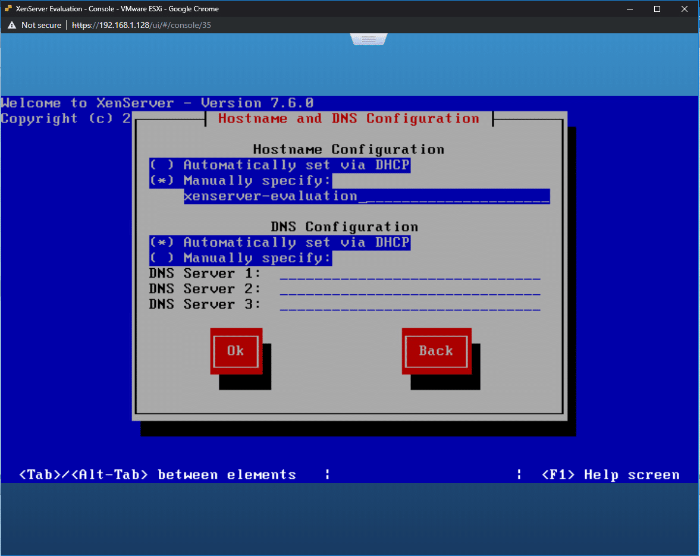The height and width of the screenshot is (556, 700).
Task: Open the VMware console toolbar pull-down handle
Action: 369,39
